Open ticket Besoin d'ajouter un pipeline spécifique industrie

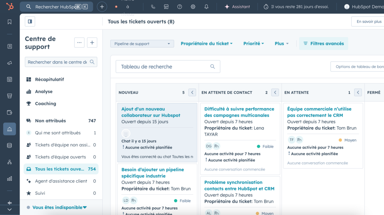pyautogui.click(x=152, y=173)
